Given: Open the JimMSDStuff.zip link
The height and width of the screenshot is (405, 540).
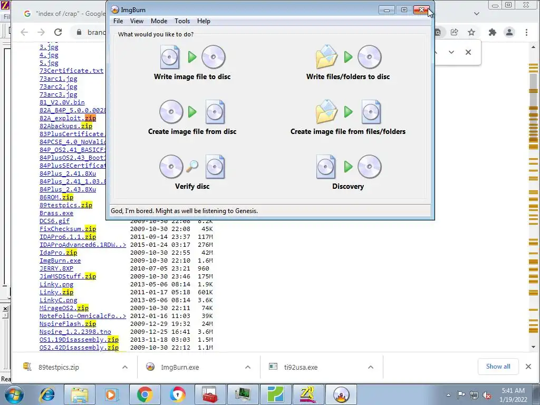Looking at the screenshot, I should tap(67, 276).
